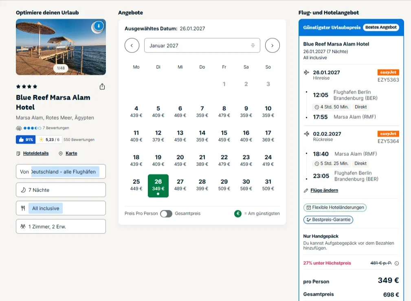Click the four-star hotel category rating
The height and width of the screenshot is (301, 411).
click(27, 87)
